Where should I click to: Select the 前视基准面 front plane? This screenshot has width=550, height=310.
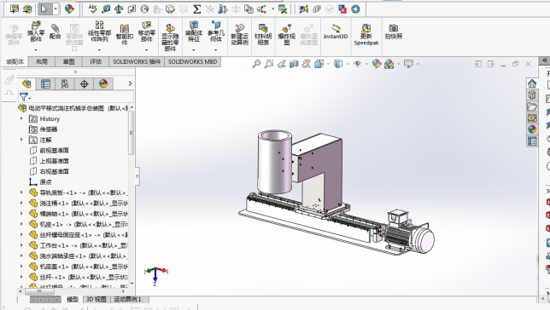click(x=54, y=150)
